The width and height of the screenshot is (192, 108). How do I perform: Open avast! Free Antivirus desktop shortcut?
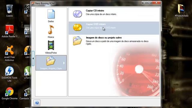pyautogui.click(x=9, y=53)
